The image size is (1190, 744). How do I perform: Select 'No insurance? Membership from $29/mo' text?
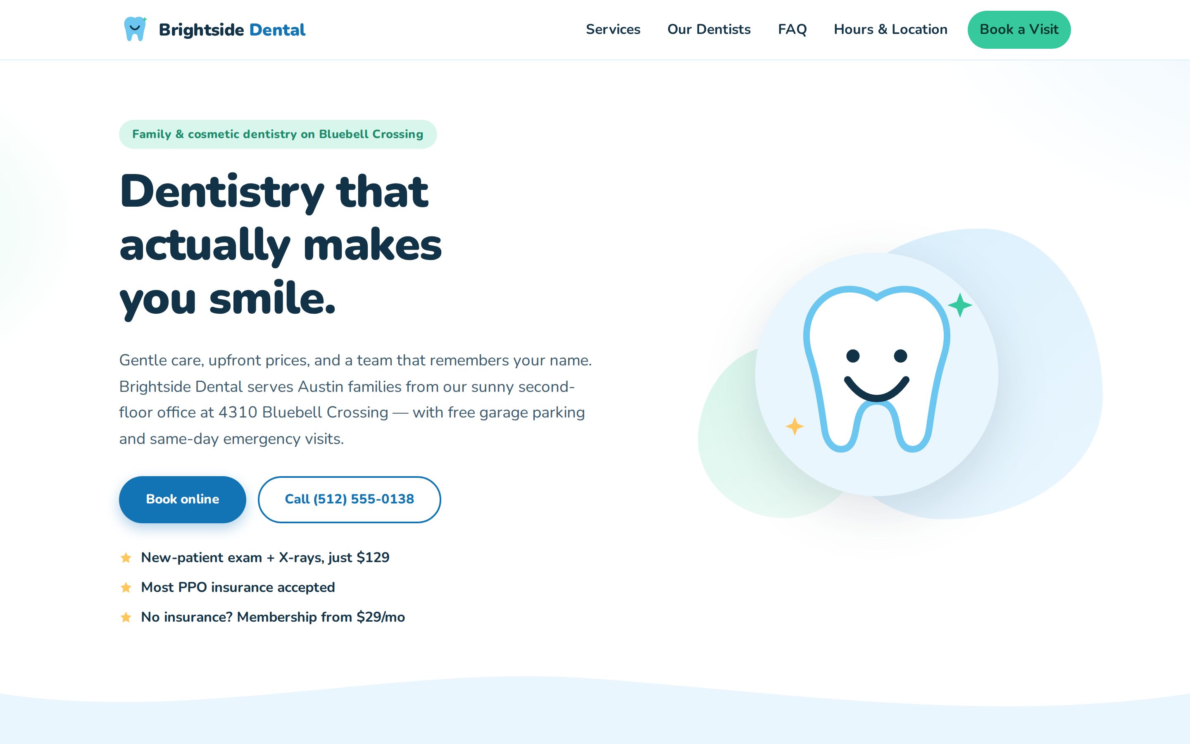(x=273, y=617)
